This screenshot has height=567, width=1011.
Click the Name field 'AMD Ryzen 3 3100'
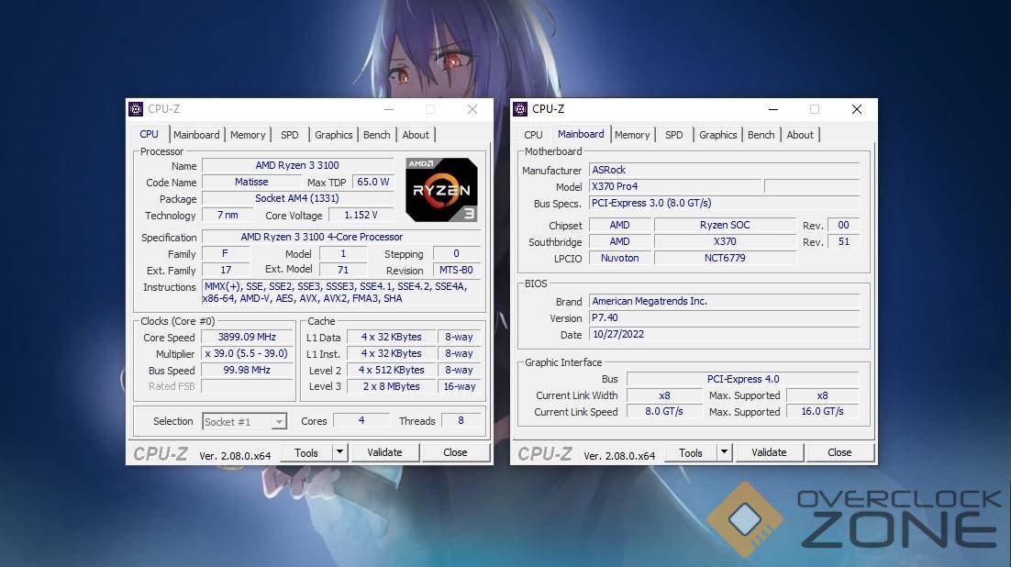click(x=297, y=166)
